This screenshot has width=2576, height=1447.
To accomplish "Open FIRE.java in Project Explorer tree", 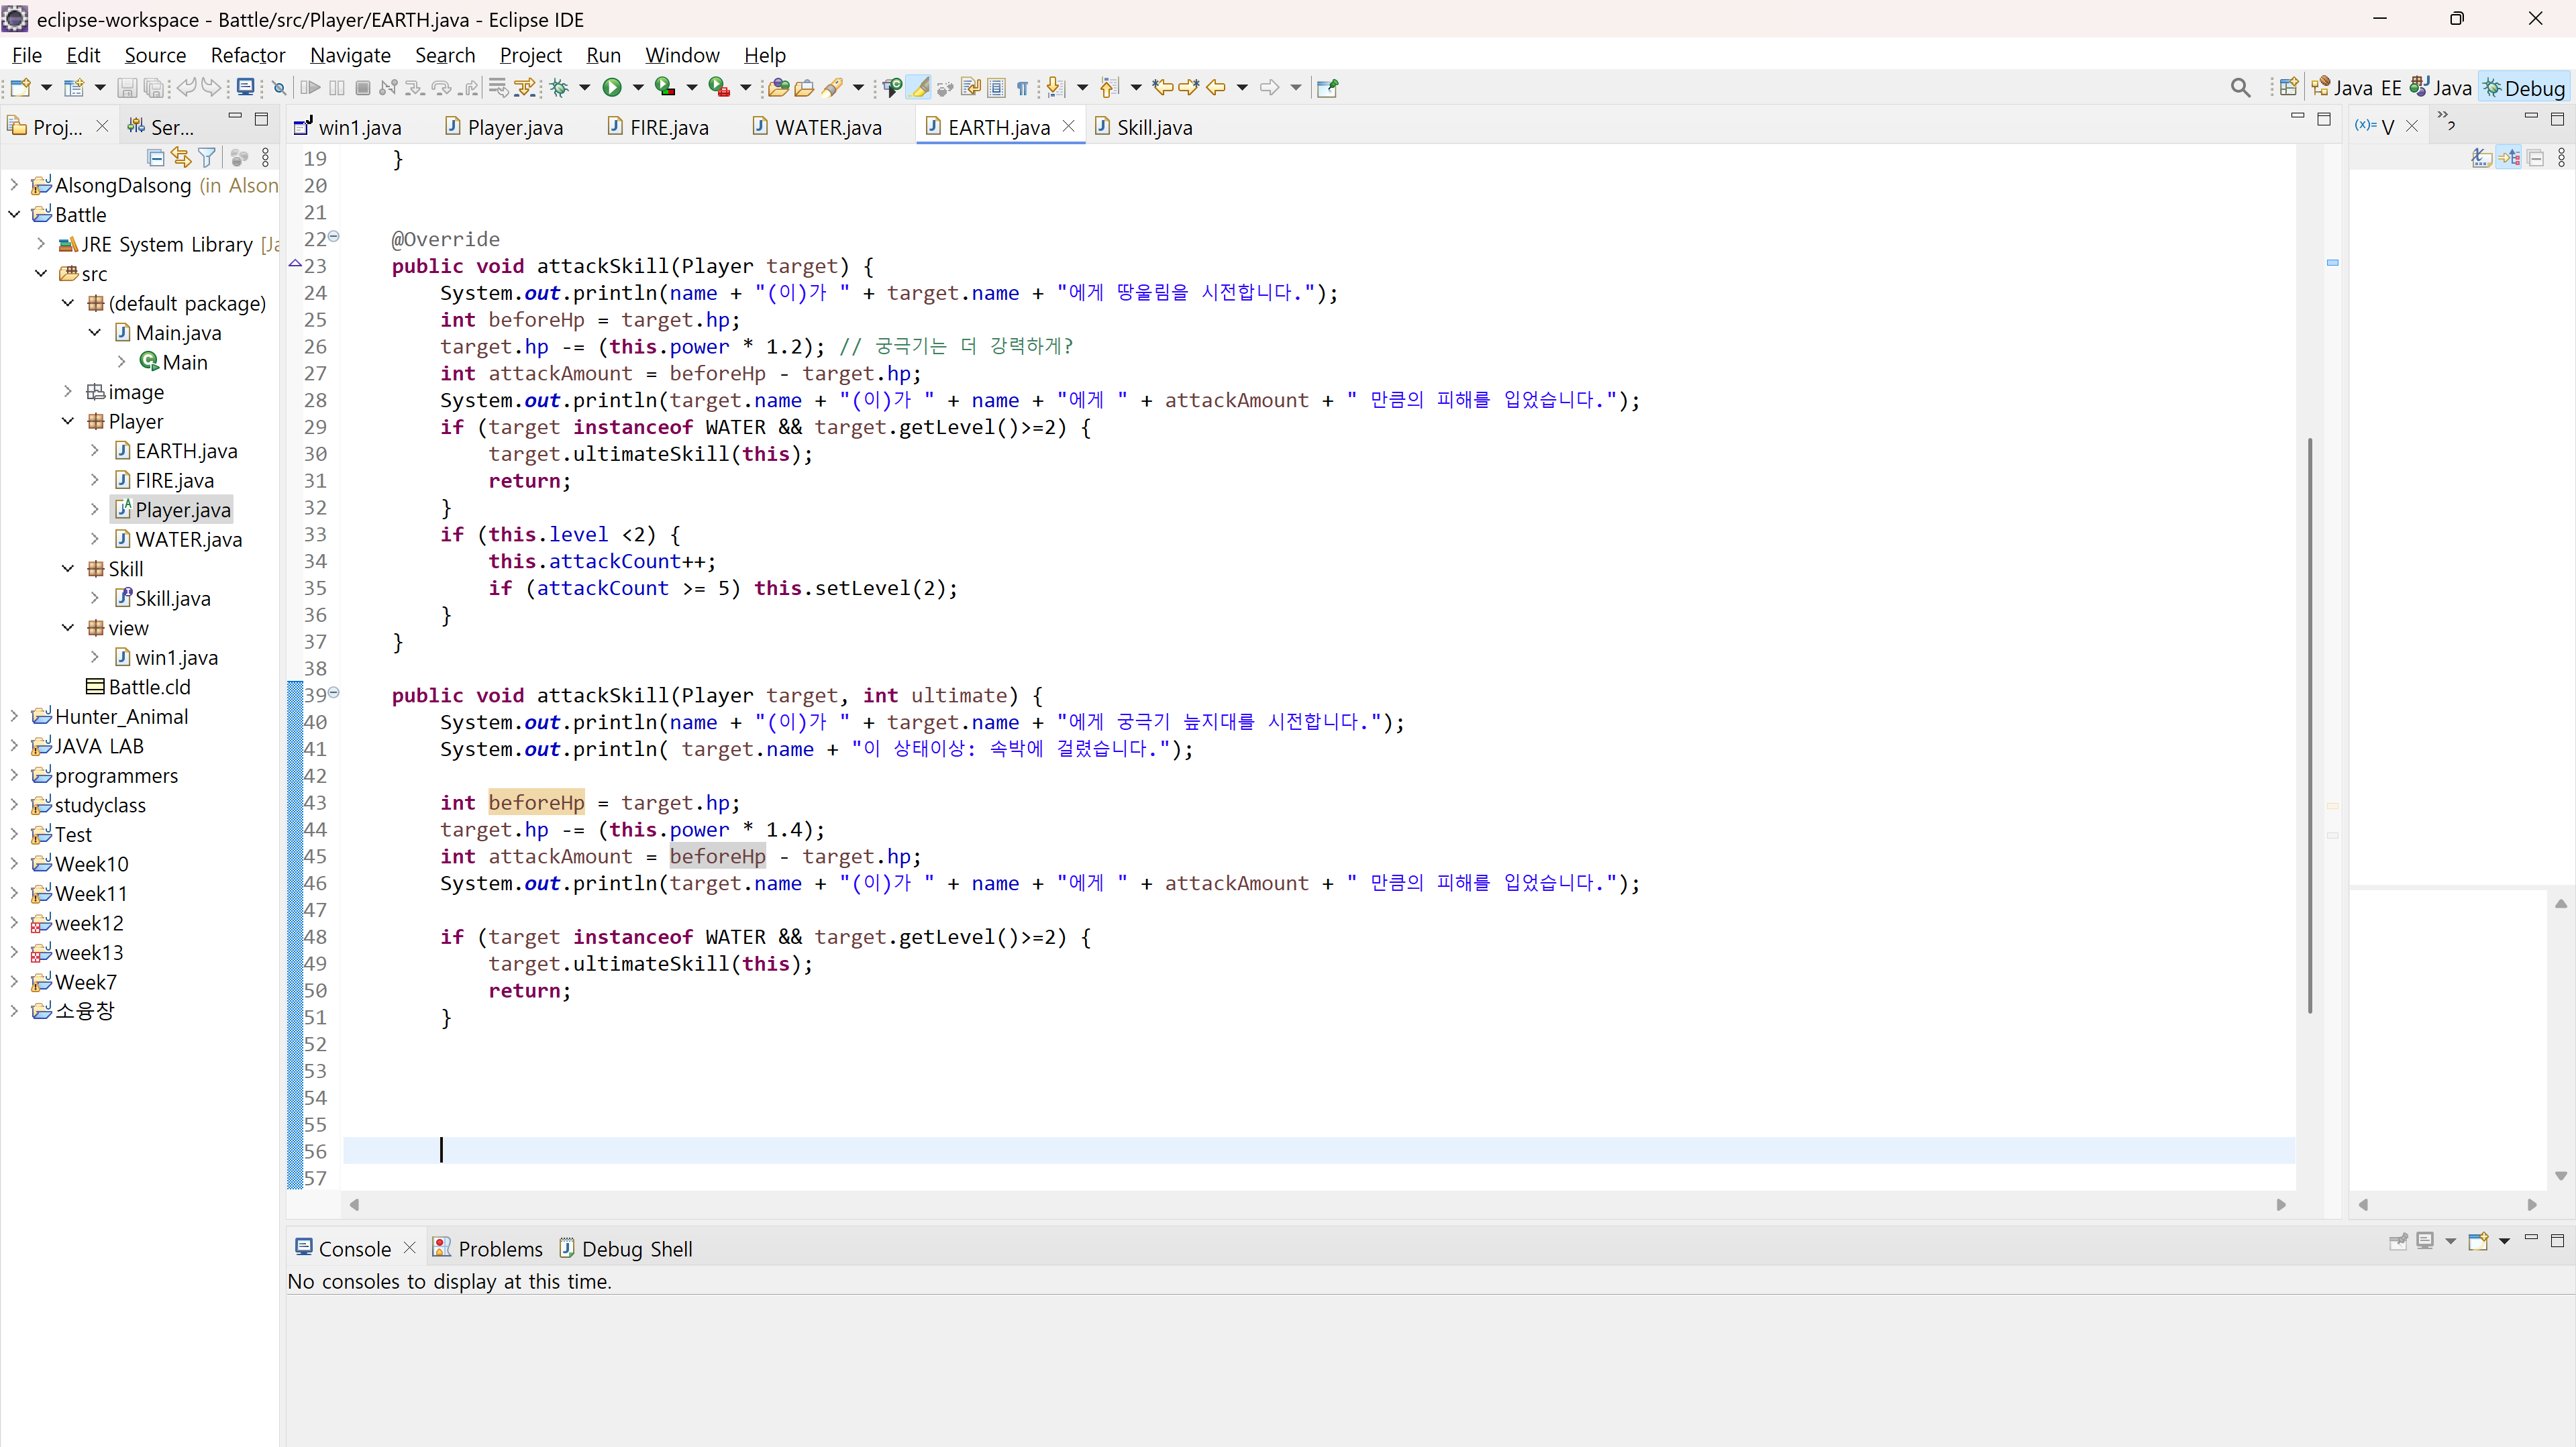I will [174, 480].
